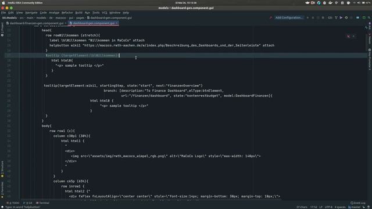
Task: Open the Edit menu
Action: point(11,13)
